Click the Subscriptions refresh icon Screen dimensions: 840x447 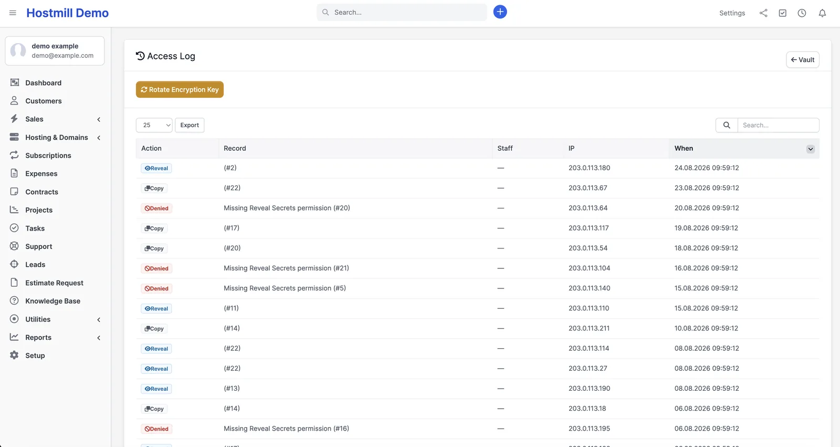(15, 155)
